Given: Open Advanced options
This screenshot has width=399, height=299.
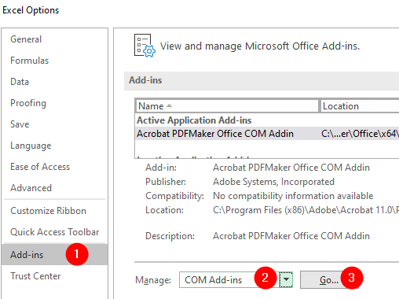Looking at the screenshot, I should pyautogui.click(x=31, y=188).
